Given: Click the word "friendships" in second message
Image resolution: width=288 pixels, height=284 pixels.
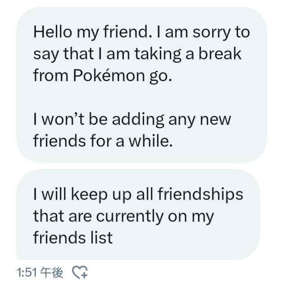Looking at the screenshot, I should pyautogui.click(x=200, y=194).
